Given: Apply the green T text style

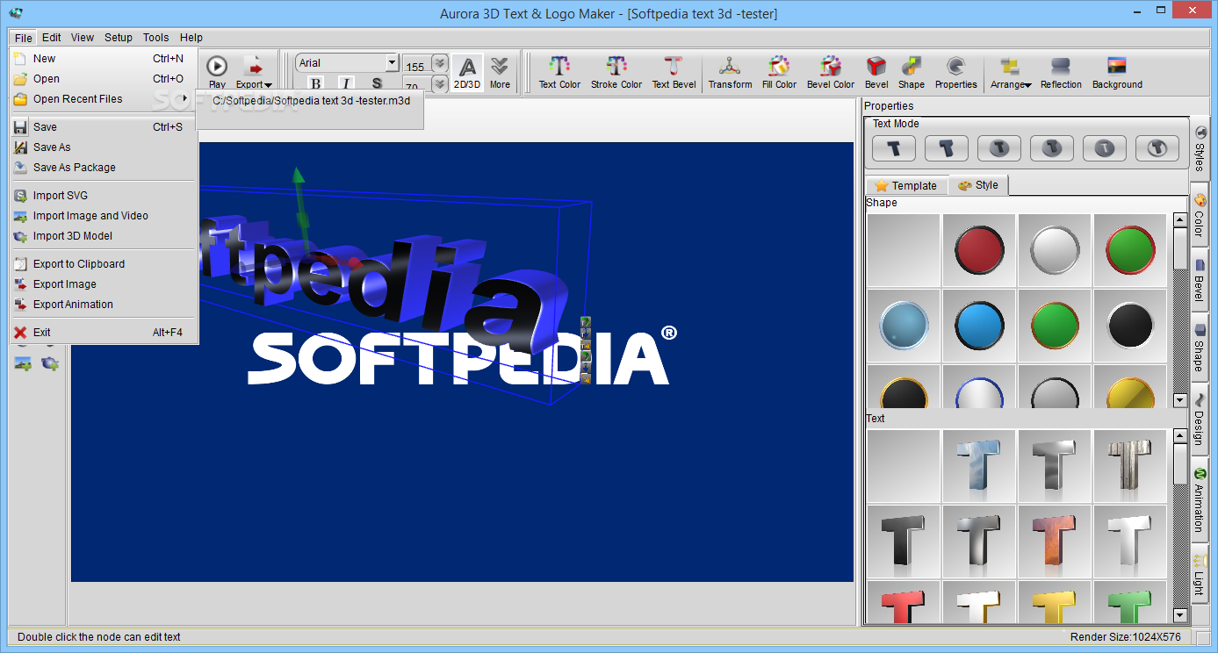Looking at the screenshot, I should coord(1130,602).
